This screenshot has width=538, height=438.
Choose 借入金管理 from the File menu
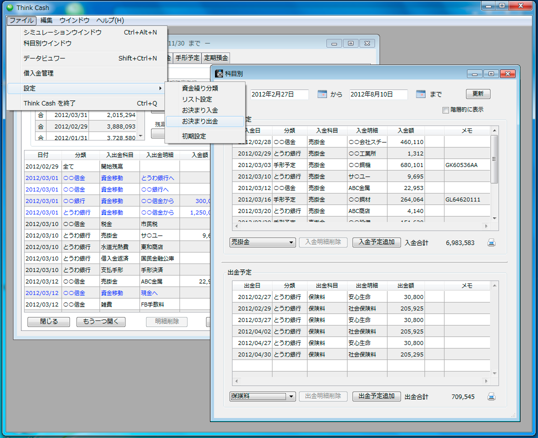pyautogui.click(x=38, y=73)
